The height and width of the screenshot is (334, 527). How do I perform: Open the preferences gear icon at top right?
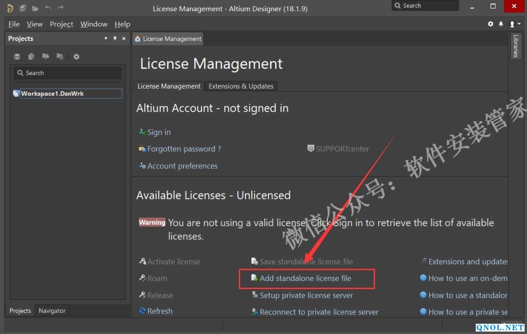[x=490, y=24]
